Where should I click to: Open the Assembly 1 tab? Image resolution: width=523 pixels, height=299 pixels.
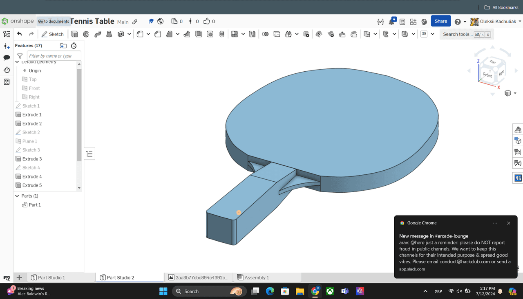pyautogui.click(x=257, y=277)
